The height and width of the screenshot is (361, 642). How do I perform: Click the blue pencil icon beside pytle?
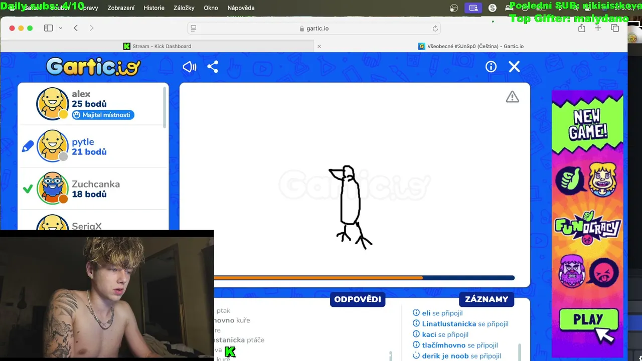coord(28,146)
